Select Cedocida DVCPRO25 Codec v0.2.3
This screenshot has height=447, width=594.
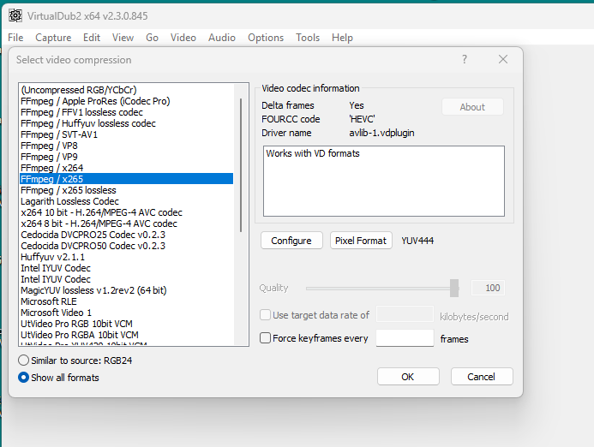(x=126, y=235)
